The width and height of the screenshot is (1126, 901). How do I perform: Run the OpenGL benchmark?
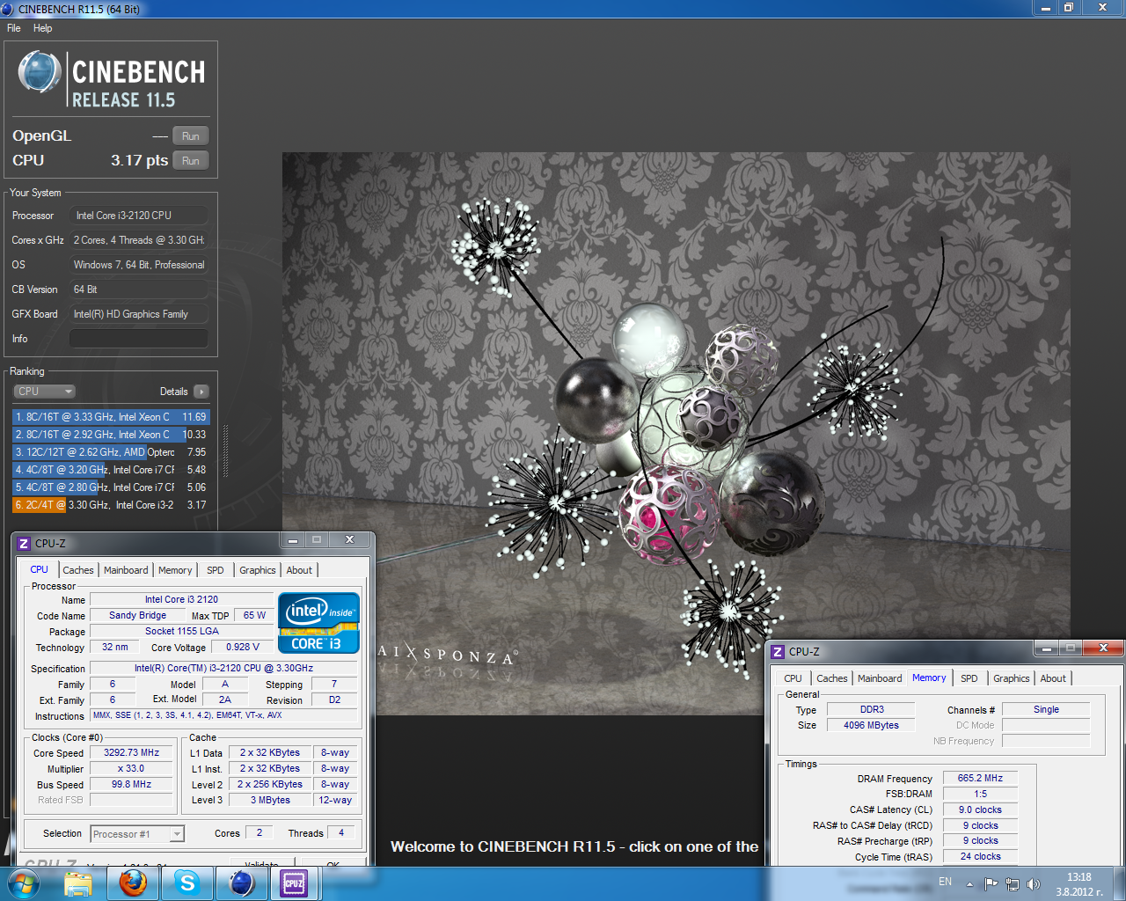(191, 136)
